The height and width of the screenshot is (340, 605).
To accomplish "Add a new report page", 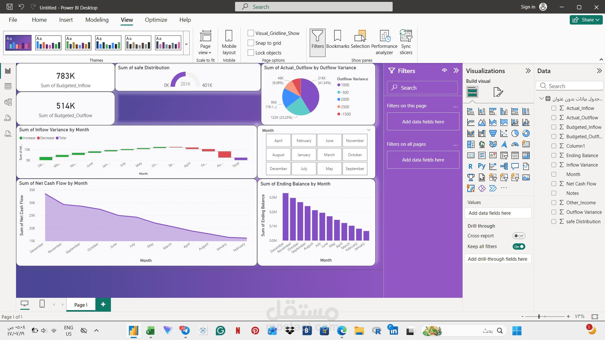I will point(103,304).
